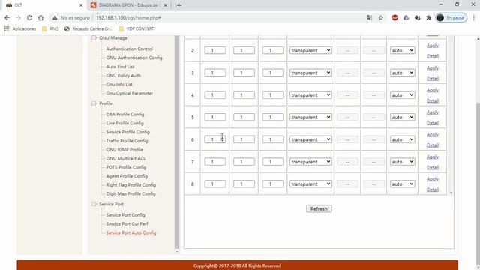Open Right Flag Profile Config
This screenshot has width=480, height=270.
click(x=131, y=185)
